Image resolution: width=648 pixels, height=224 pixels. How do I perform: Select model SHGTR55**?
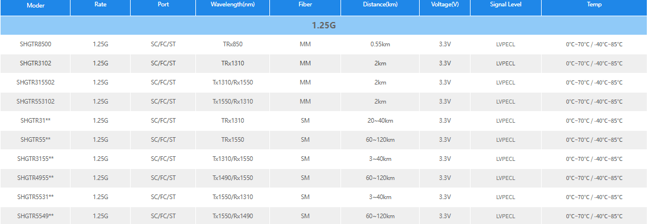(x=35, y=139)
